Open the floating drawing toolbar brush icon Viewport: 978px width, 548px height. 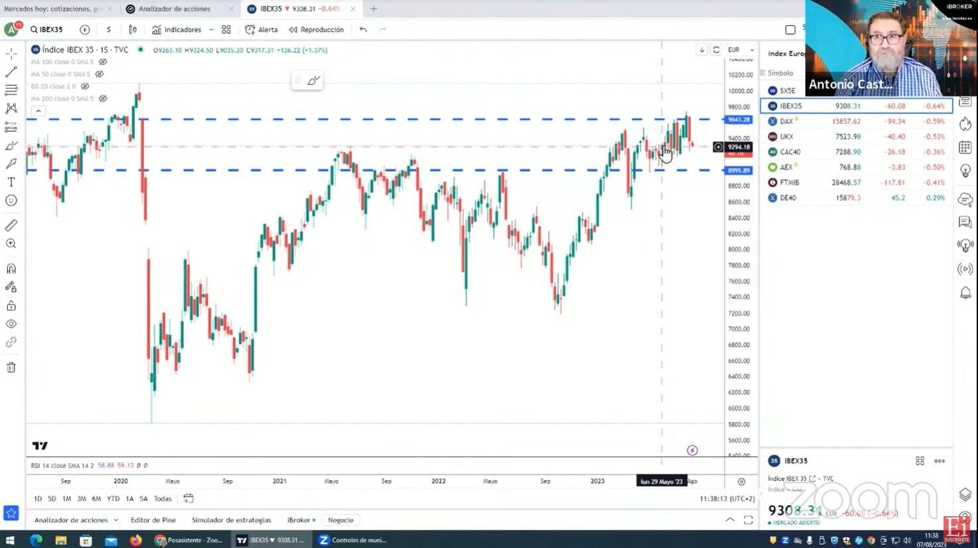313,81
